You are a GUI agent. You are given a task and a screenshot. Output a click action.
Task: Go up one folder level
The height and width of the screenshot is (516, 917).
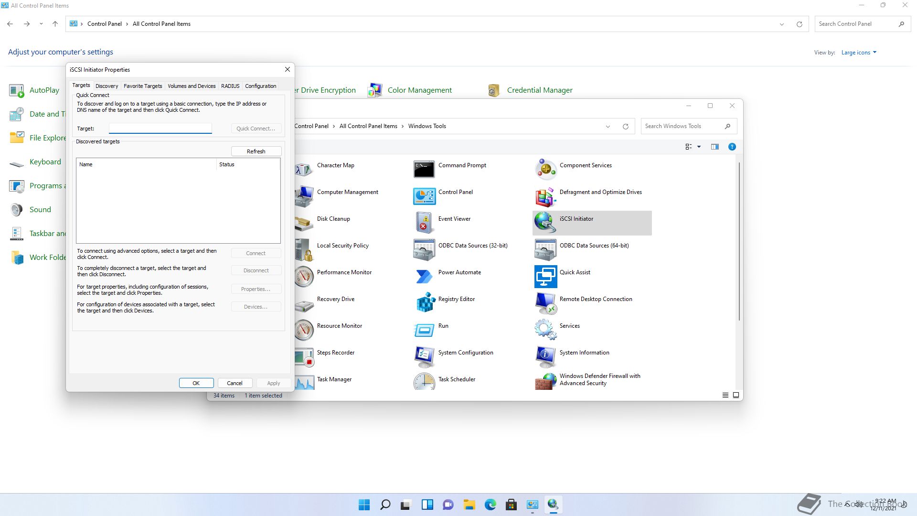(55, 24)
